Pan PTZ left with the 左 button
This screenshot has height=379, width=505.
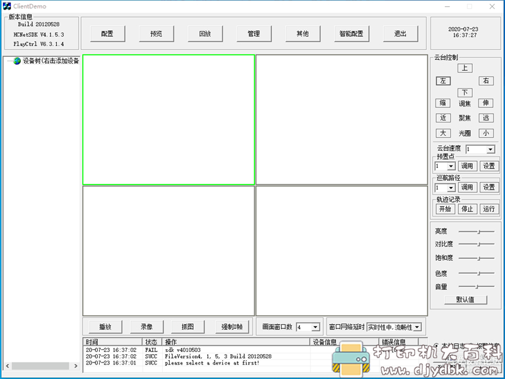pos(443,81)
